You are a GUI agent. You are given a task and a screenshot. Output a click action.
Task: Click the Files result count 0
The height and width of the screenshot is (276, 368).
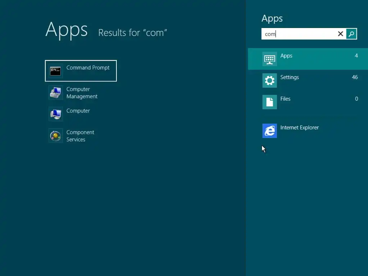(356, 99)
